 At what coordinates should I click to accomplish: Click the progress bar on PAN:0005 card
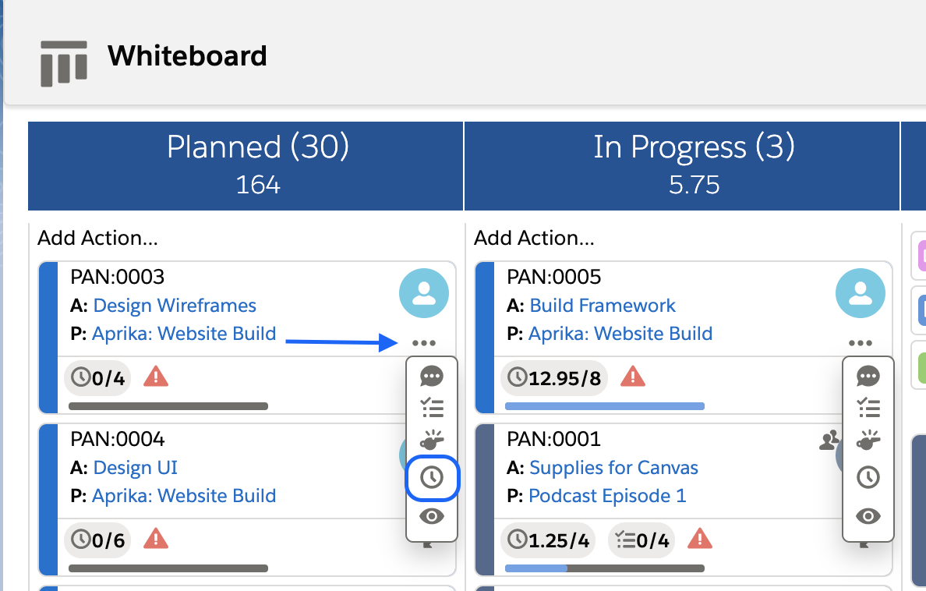point(606,406)
